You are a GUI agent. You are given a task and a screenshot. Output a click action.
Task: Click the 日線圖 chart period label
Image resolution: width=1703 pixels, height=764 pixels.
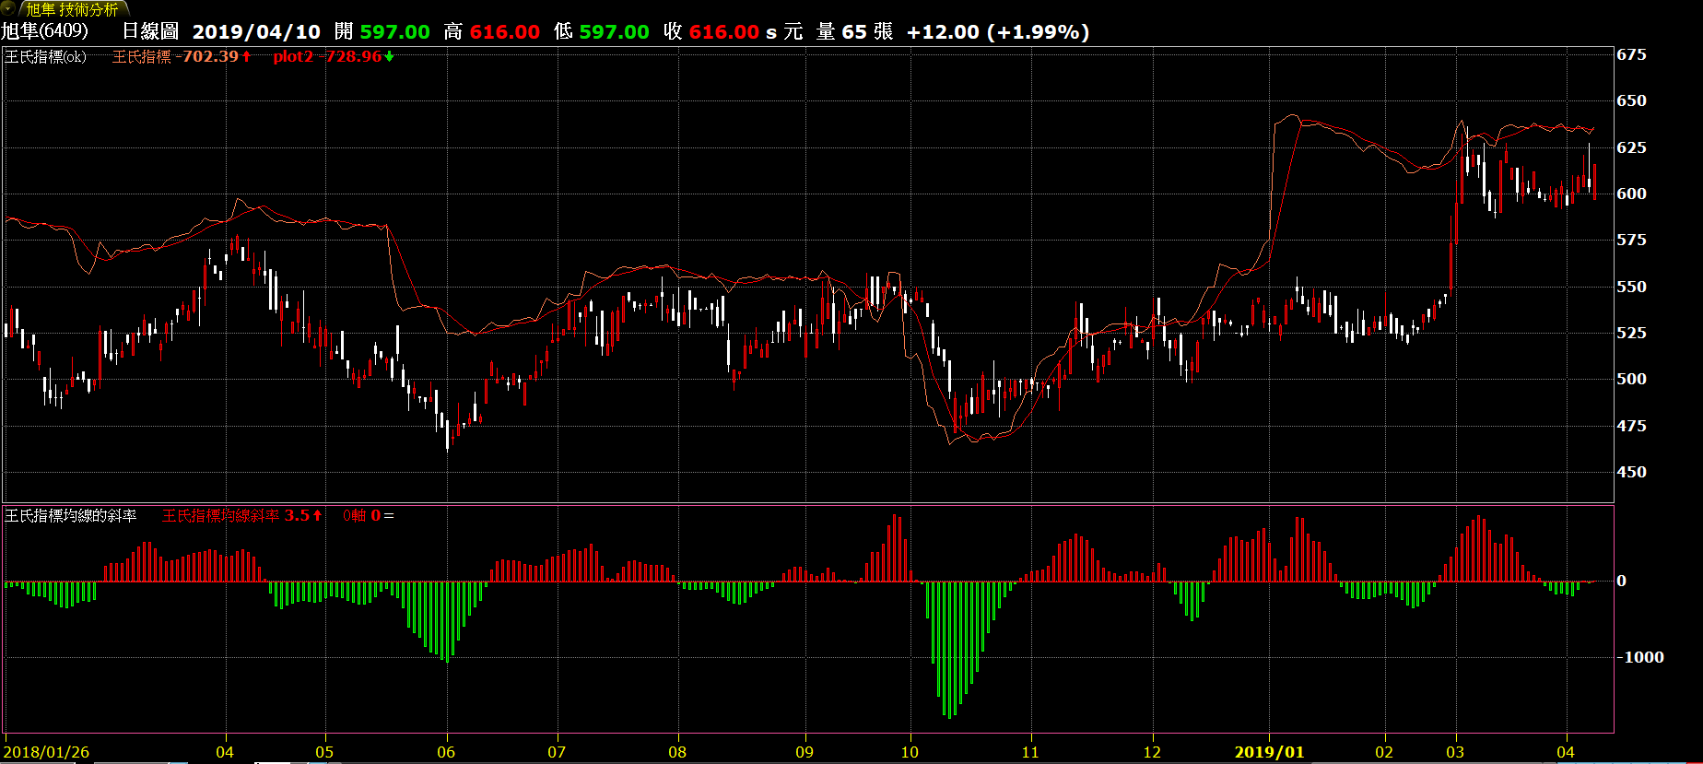[149, 31]
